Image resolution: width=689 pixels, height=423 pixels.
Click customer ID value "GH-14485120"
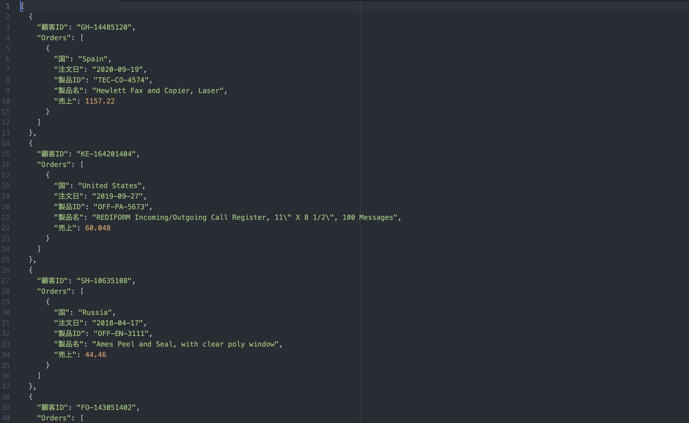pyautogui.click(x=104, y=27)
